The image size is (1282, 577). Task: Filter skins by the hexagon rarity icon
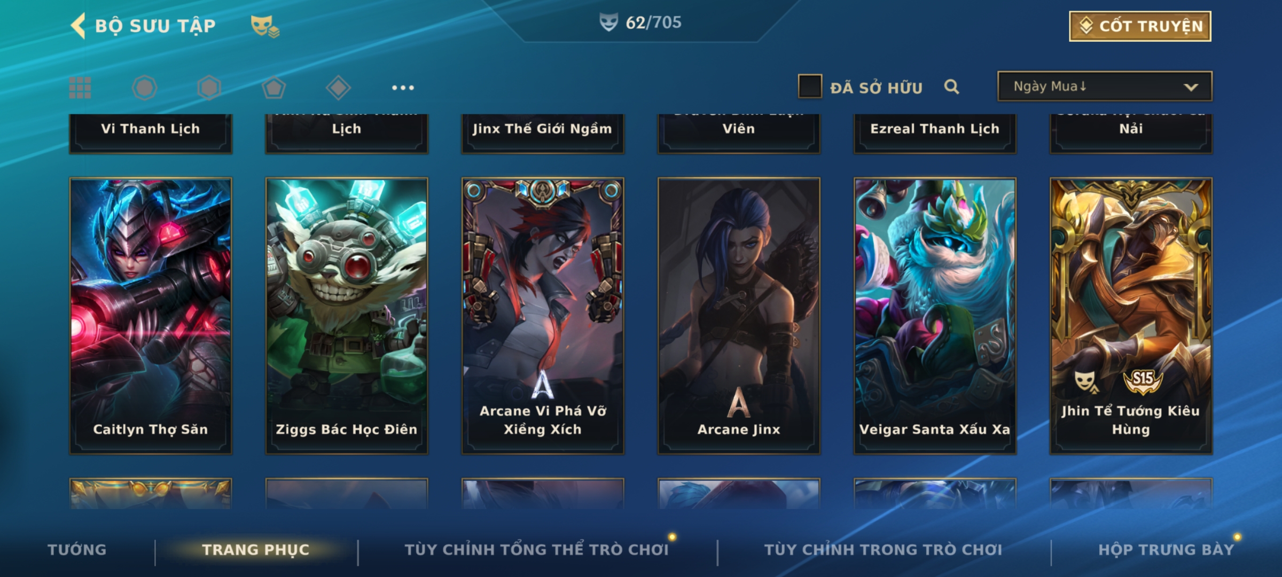point(209,88)
